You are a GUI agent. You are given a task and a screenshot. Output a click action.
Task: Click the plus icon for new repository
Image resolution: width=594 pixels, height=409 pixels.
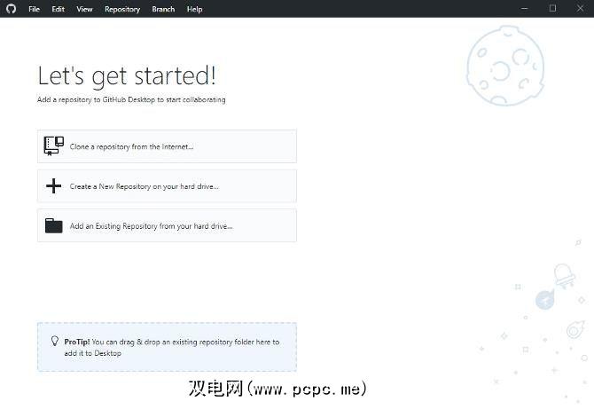click(53, 186)
